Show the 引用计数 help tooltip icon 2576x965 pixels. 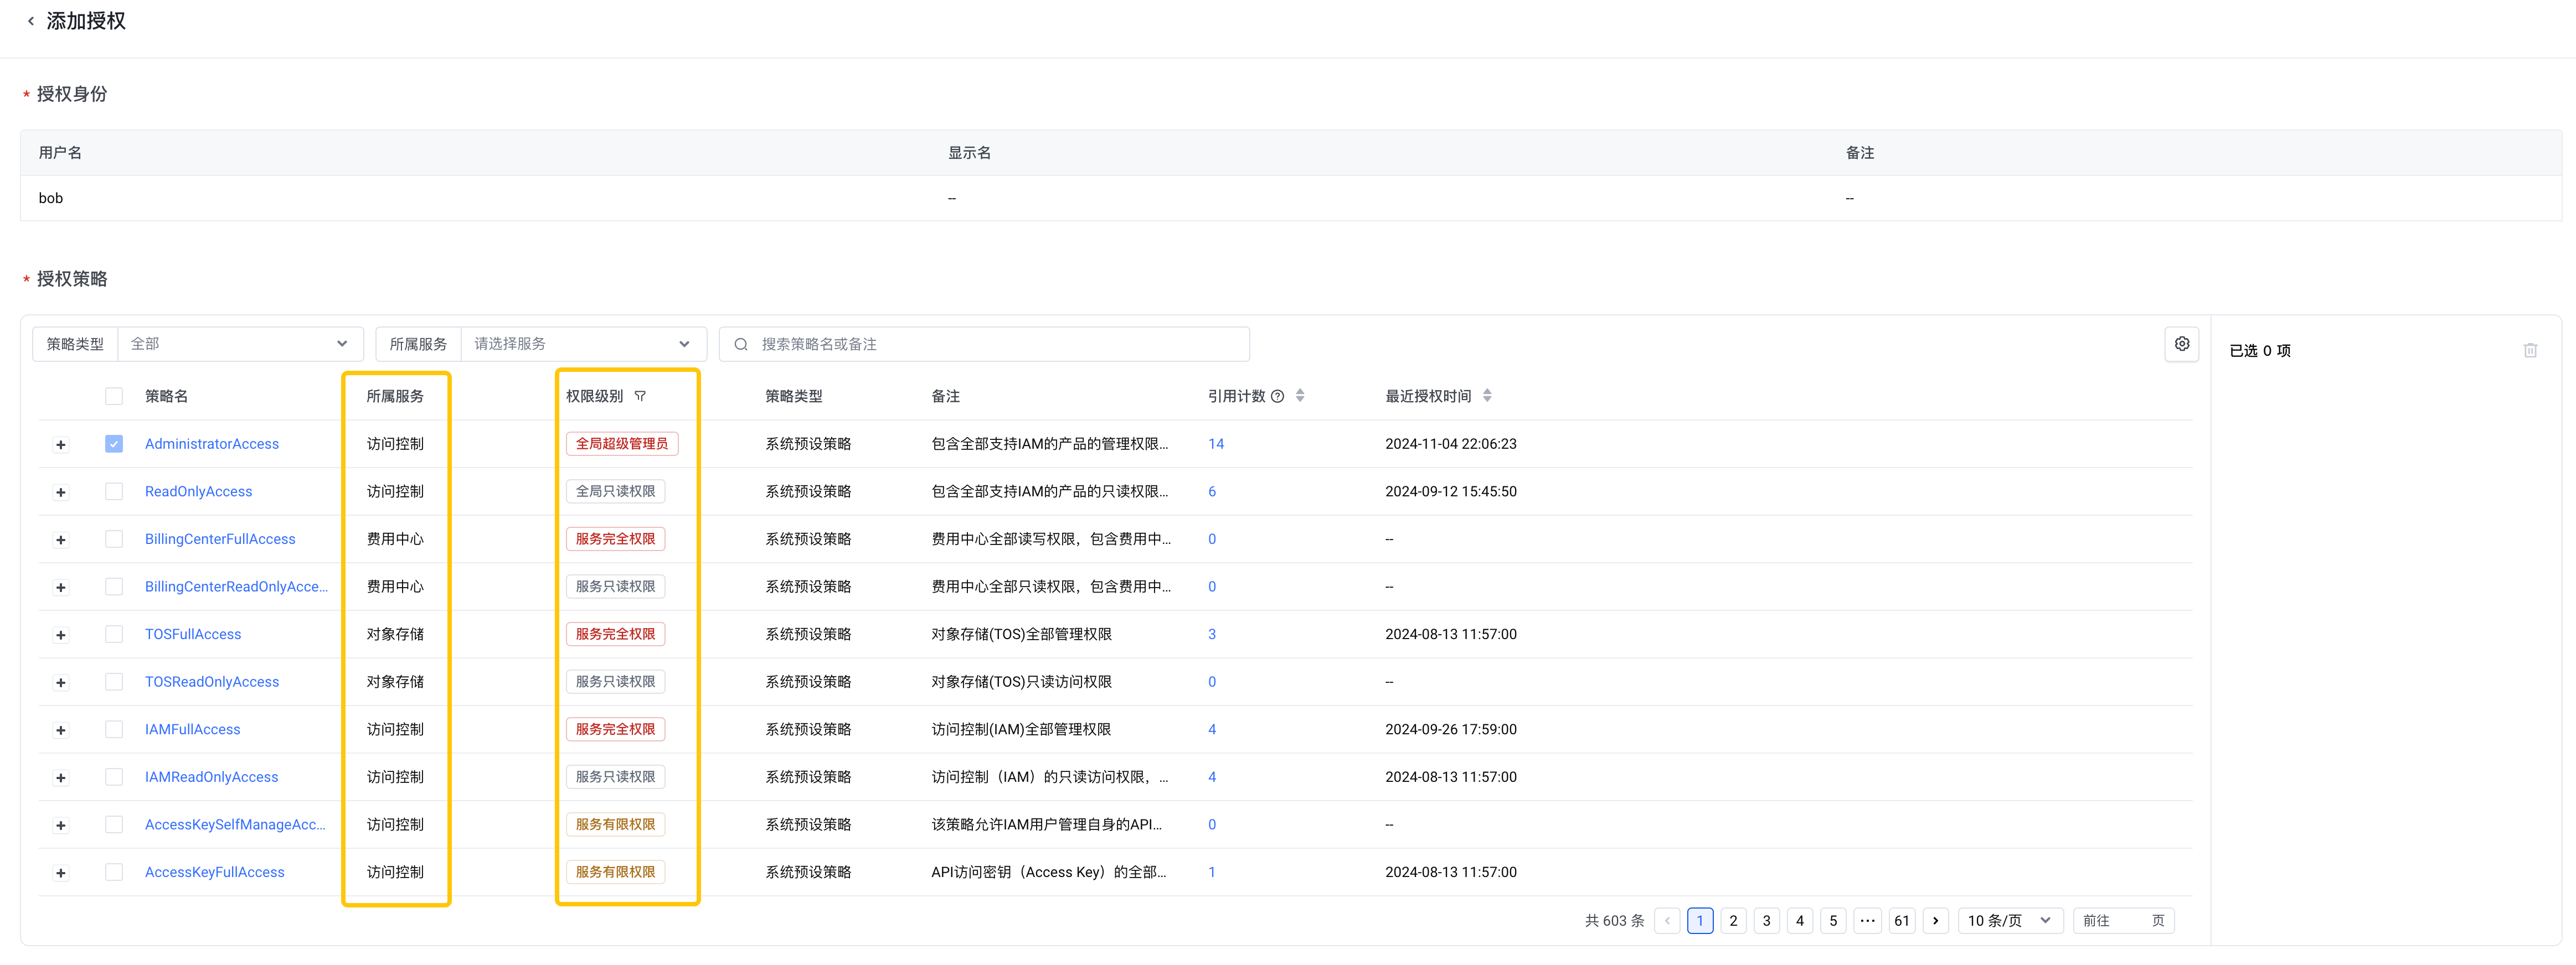coord(1277,397)
